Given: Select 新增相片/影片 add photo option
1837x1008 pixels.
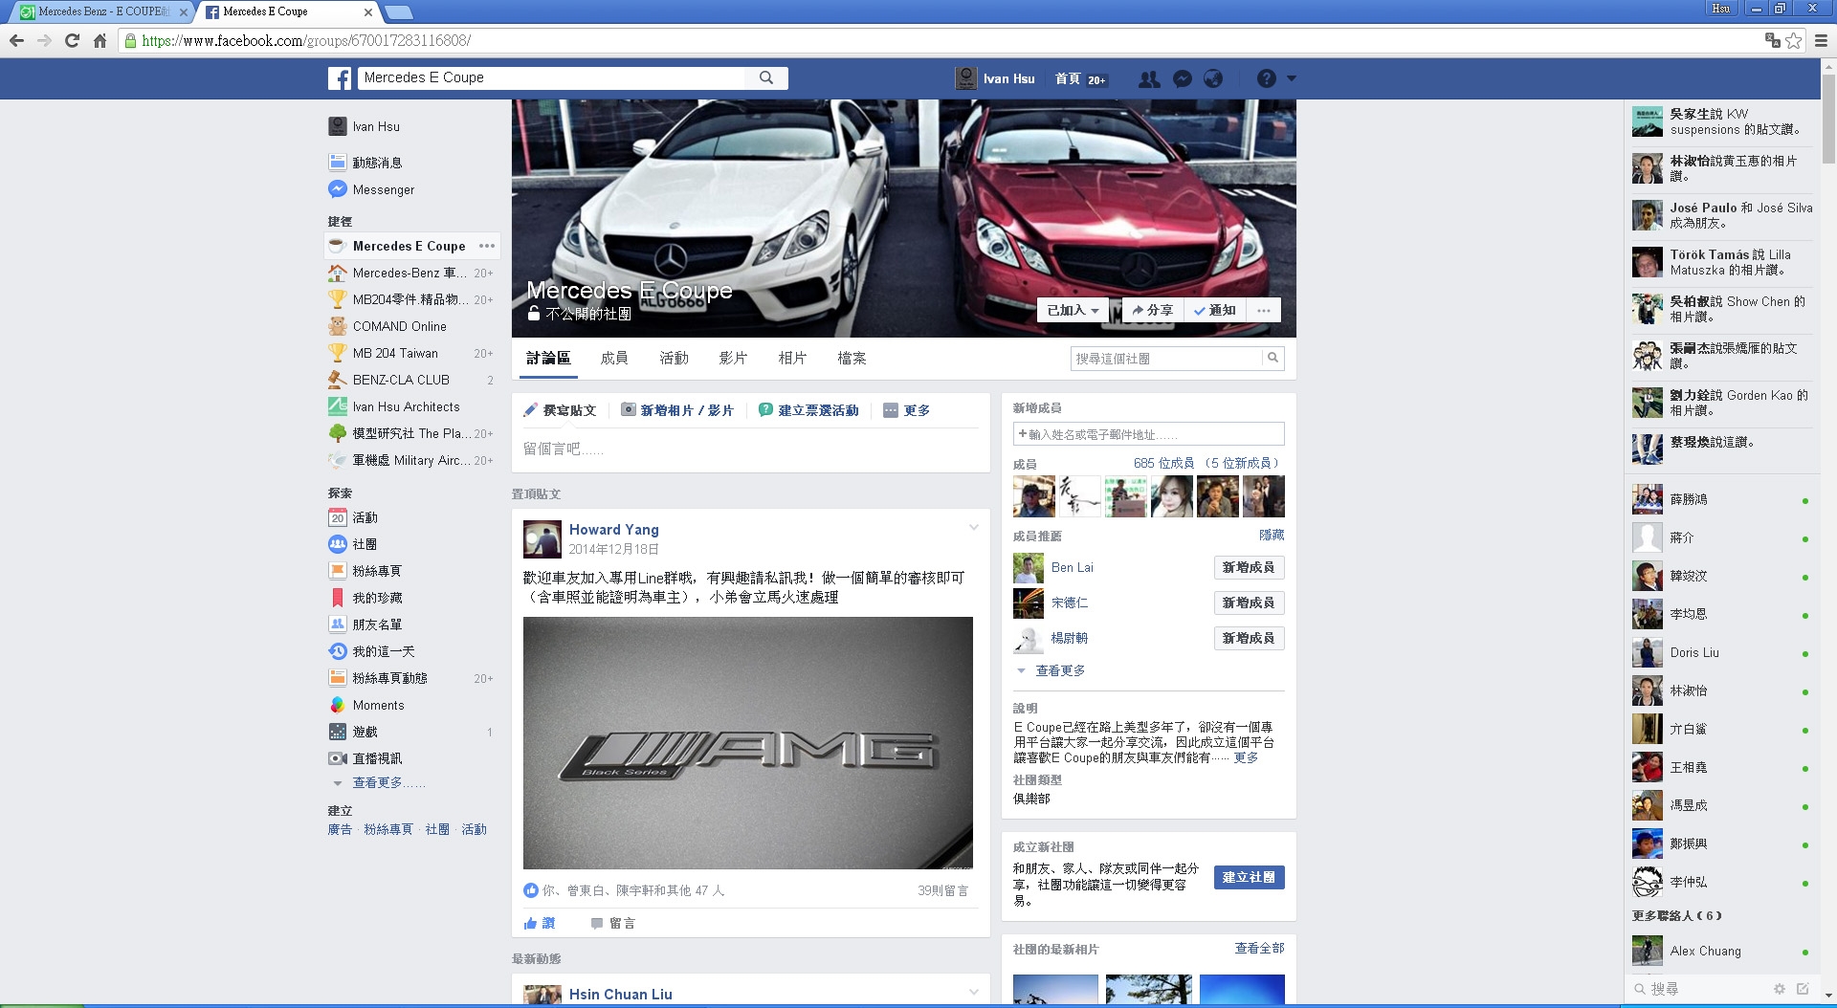Looking at the screenshot, I should pos(677,410).
